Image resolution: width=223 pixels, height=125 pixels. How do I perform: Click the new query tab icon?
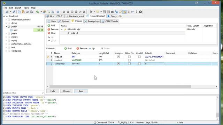point(120,16)
